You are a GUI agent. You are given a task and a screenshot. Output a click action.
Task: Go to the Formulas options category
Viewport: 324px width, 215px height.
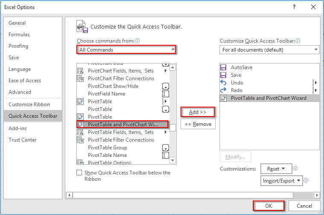[x=19, y=35]
